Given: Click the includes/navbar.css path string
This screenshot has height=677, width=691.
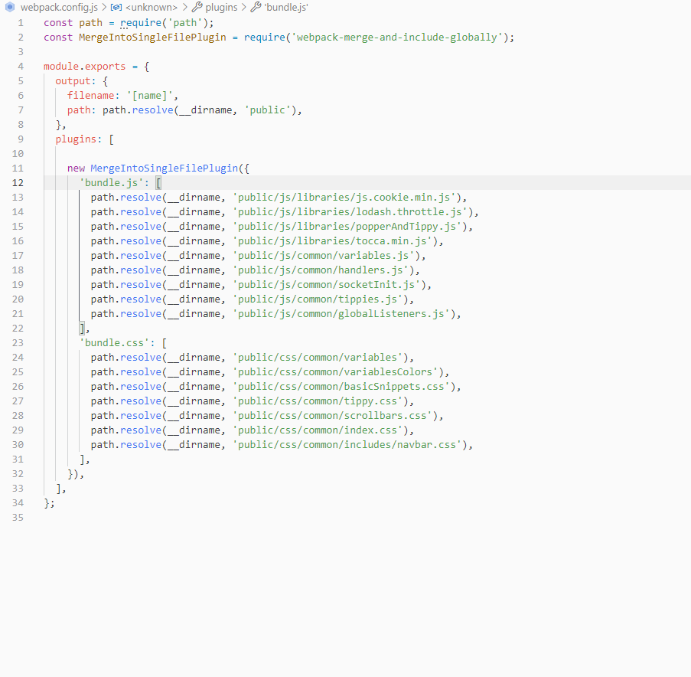Looking at the screenshot, I should point(347,445).
